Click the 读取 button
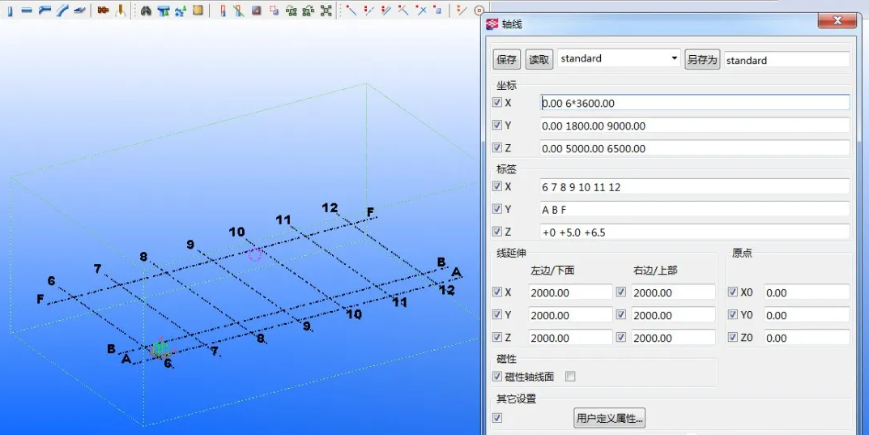Screen dimensions: 869x435 click(x=539, y=60)
